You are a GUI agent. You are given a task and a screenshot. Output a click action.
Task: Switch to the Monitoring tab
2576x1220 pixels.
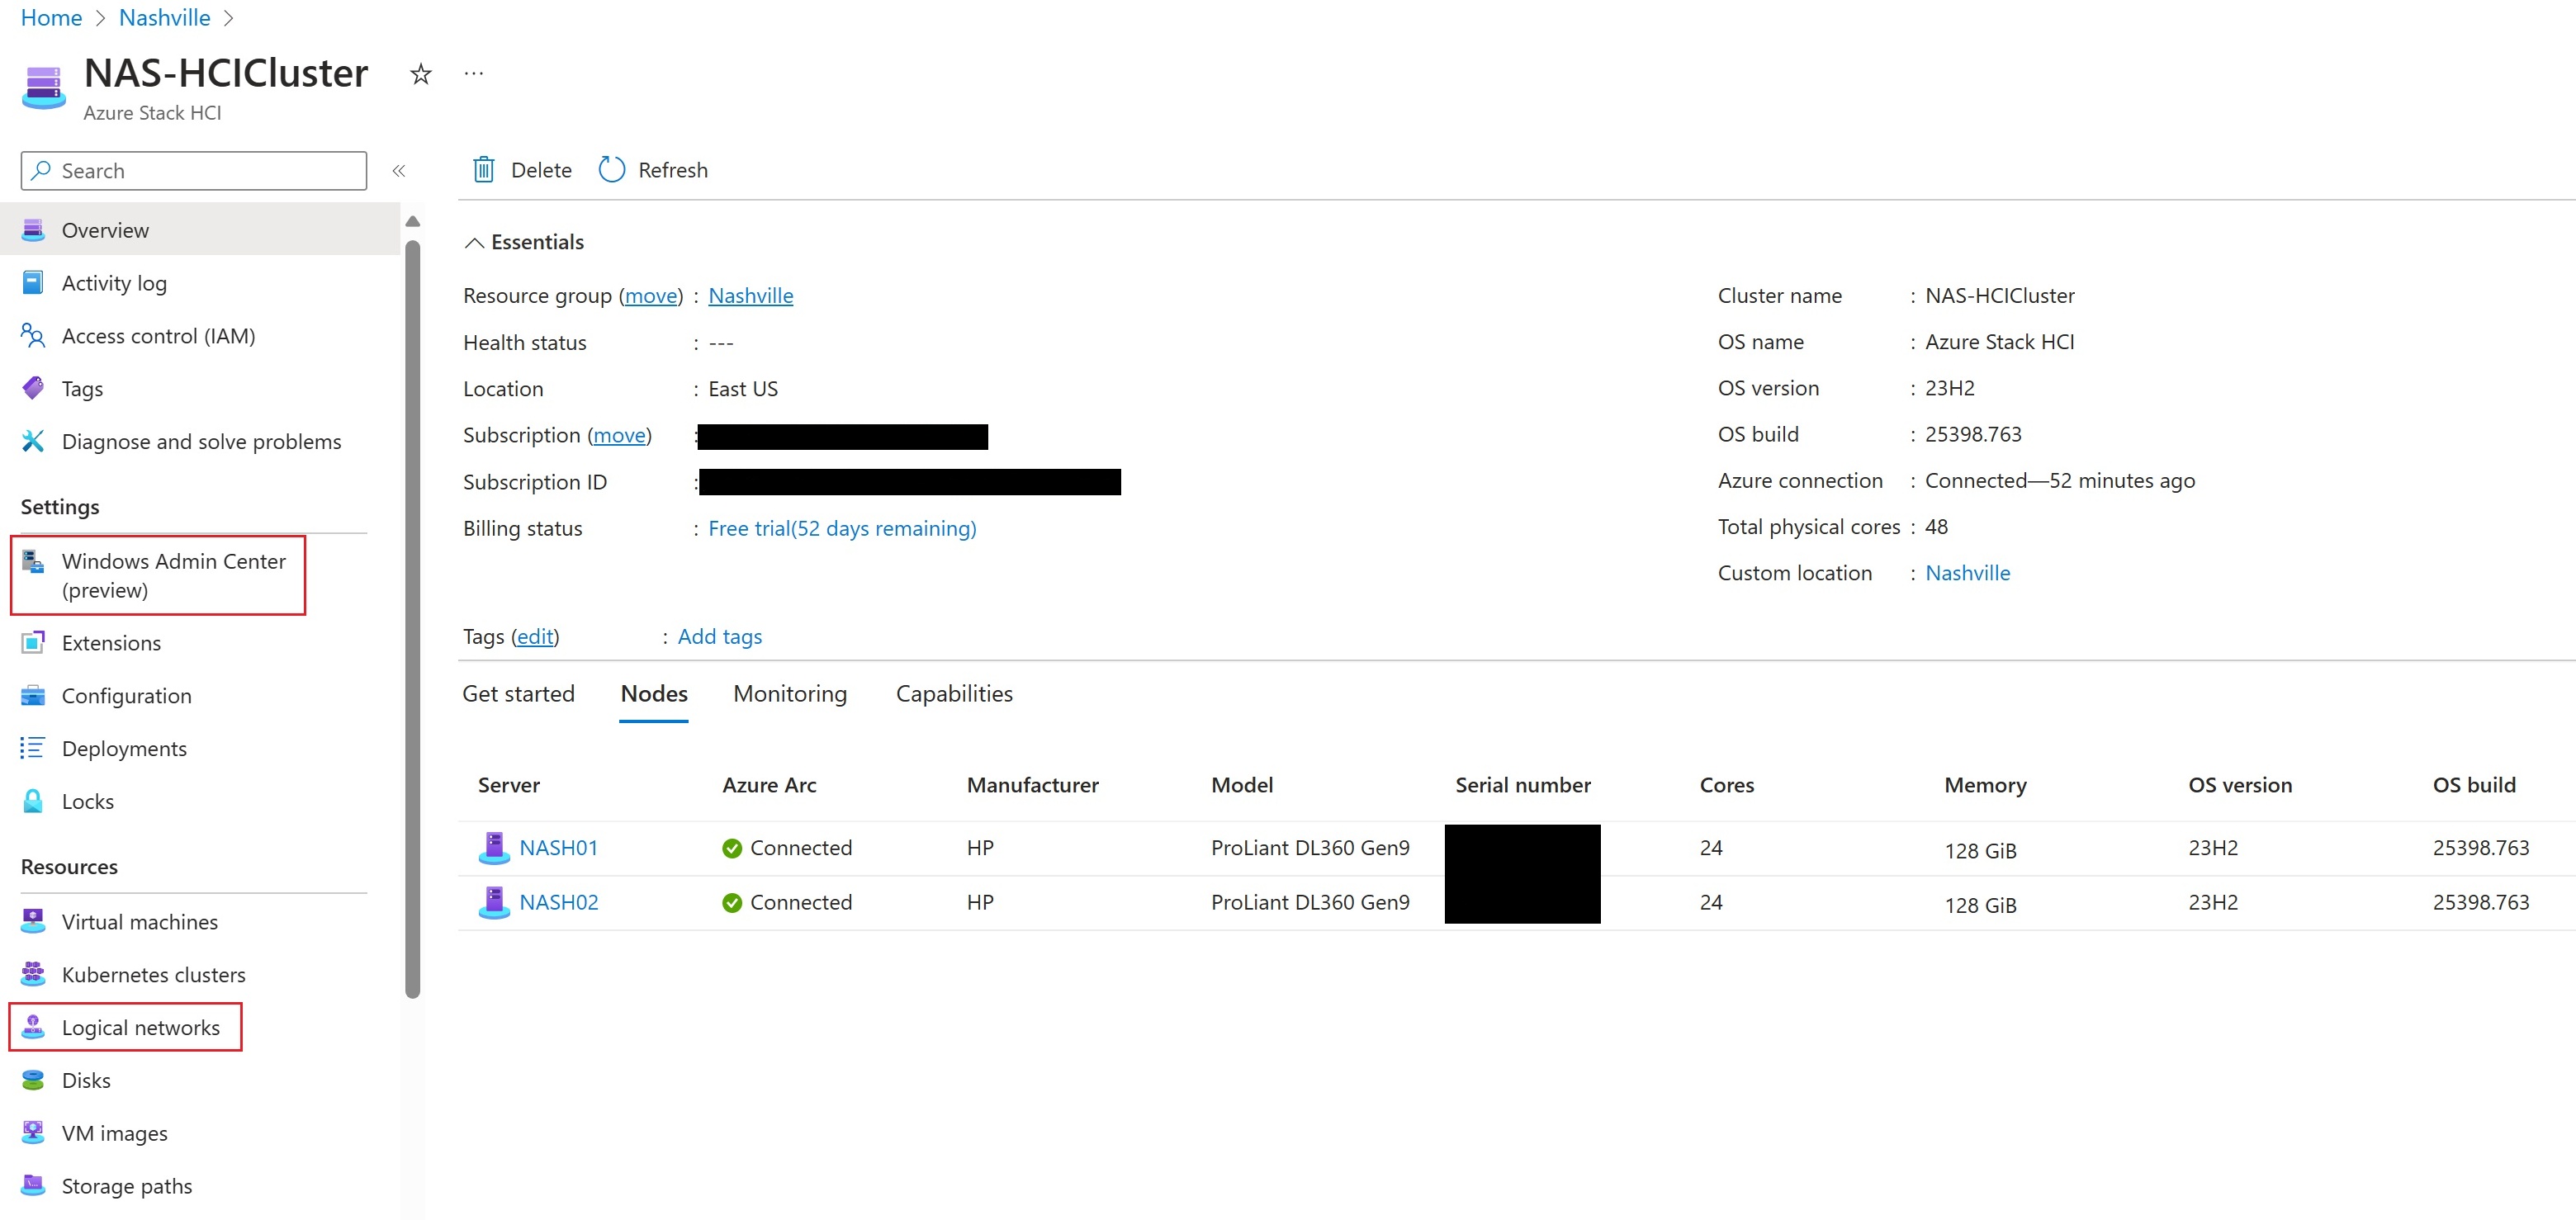790,693
